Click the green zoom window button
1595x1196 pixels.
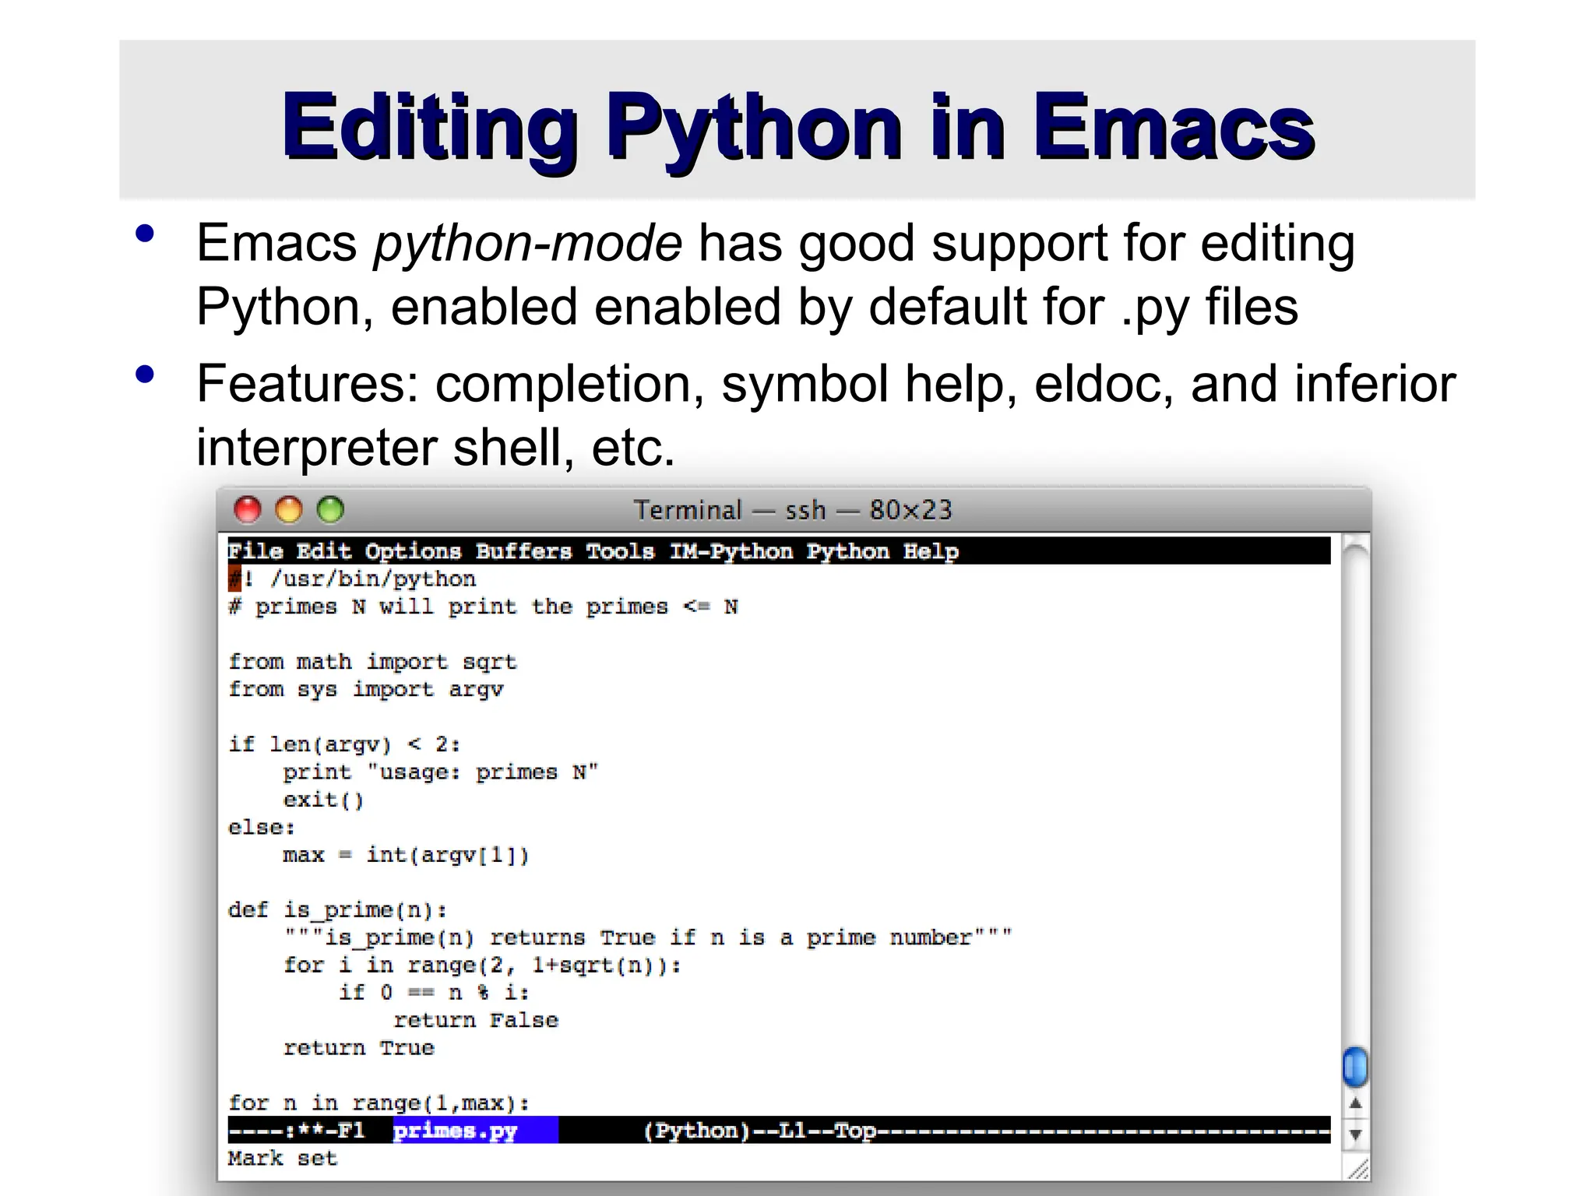331,510
